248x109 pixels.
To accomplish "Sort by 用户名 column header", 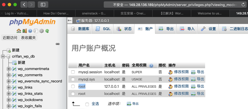I will tap(84, 65).
